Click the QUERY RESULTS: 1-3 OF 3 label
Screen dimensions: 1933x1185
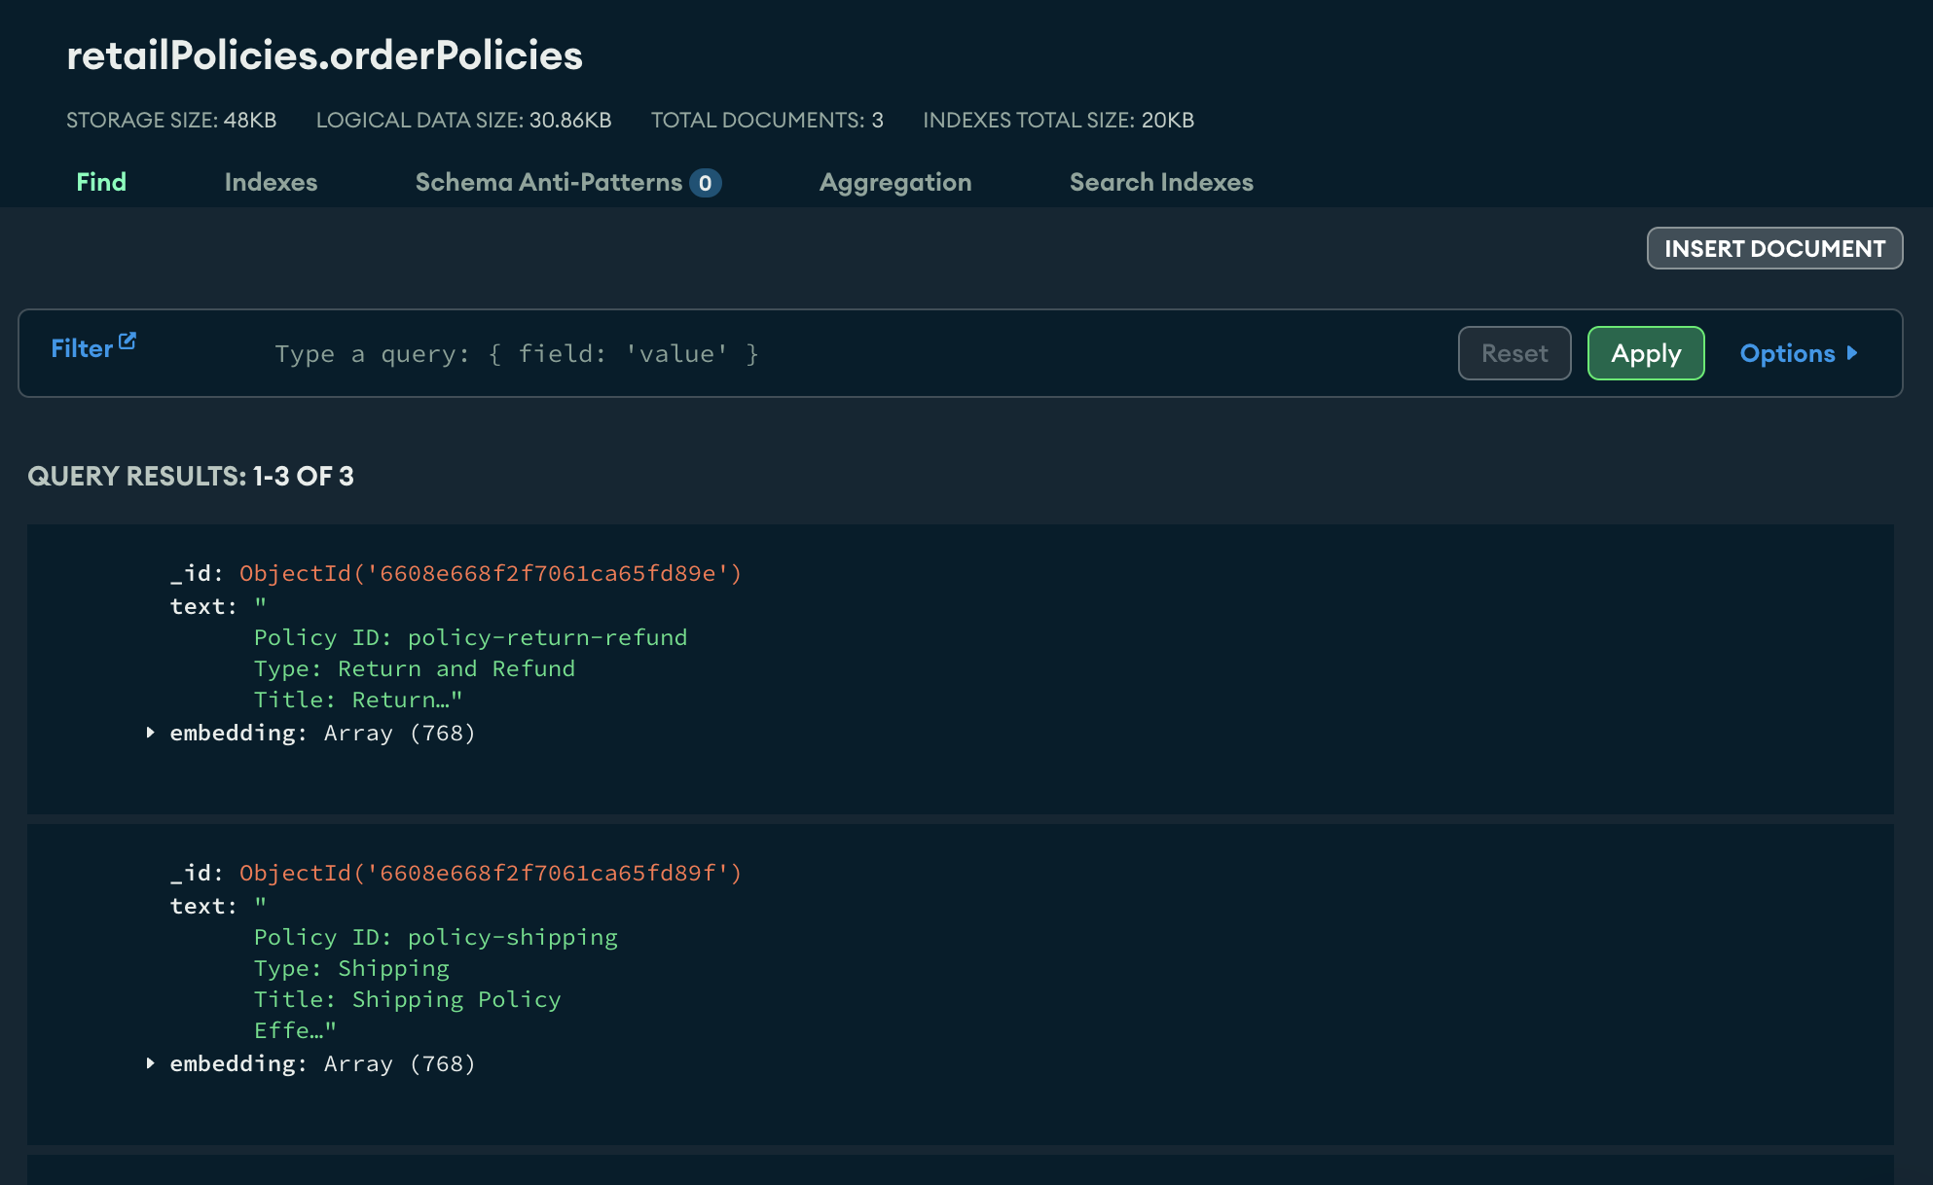(191, 476)
